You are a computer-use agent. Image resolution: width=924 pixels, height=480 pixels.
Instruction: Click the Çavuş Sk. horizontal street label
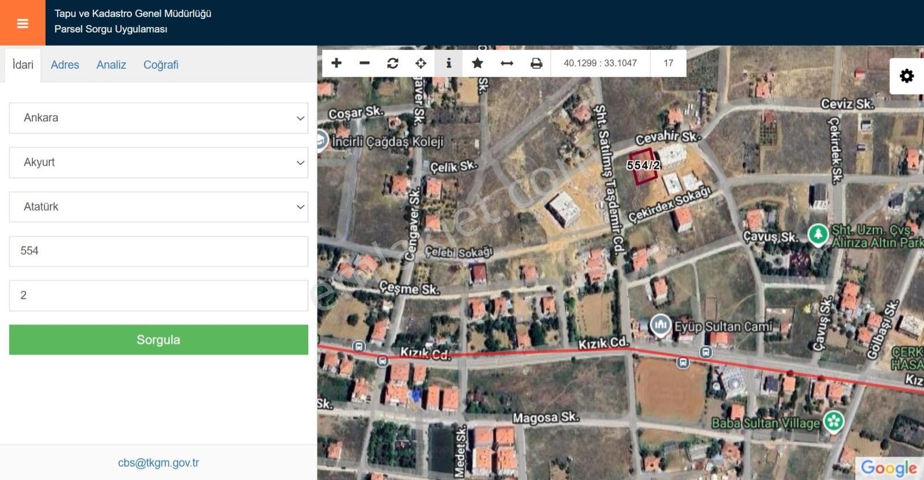[770, 237]
